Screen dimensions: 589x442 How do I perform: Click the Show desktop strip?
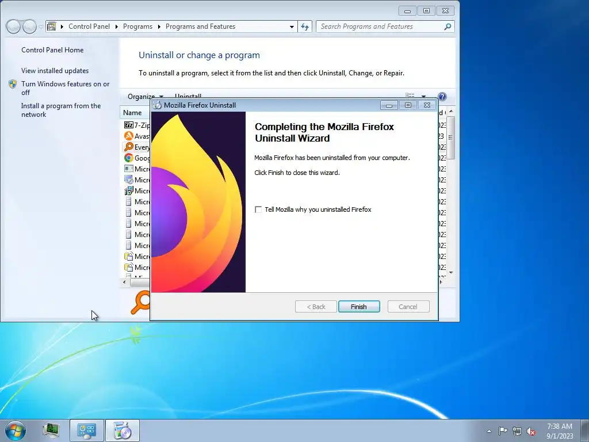(585, 430)
